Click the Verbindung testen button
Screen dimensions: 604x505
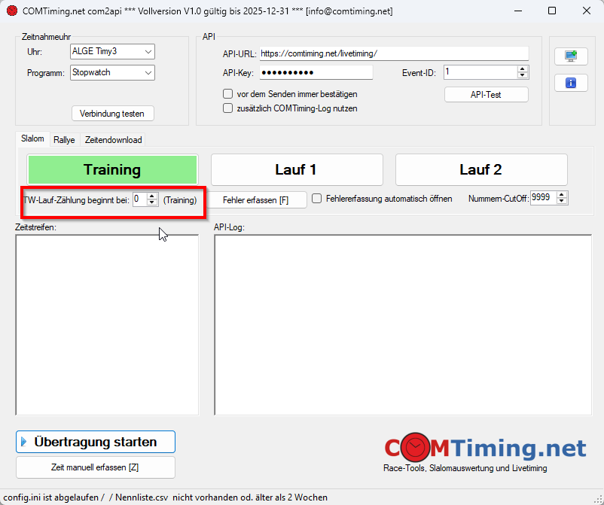[x=112, y=114]
